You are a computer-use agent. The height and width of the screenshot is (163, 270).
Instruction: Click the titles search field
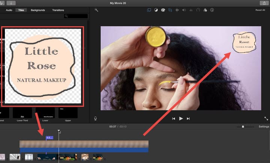click(x=77, y=16)
